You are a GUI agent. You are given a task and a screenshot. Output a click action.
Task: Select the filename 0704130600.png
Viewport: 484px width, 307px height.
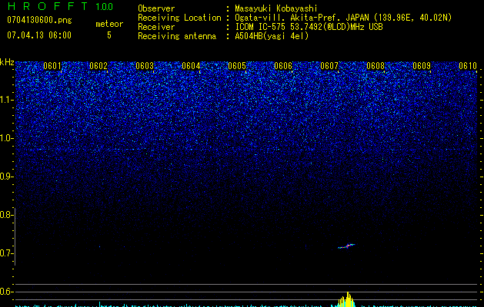[x=39, y=20]
